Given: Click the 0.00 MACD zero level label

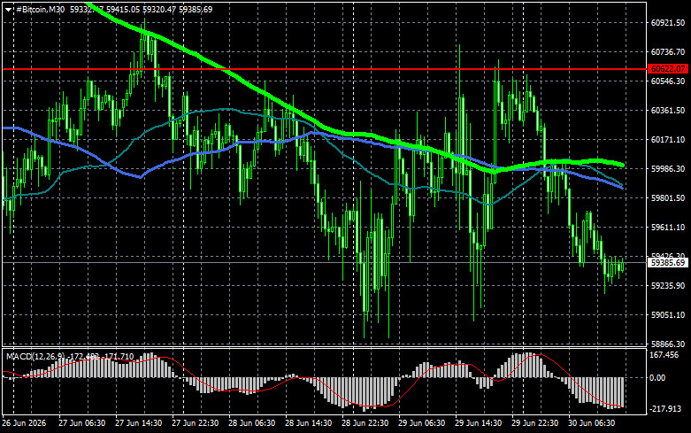Looking at the screenshot, I should coord(657,378).
